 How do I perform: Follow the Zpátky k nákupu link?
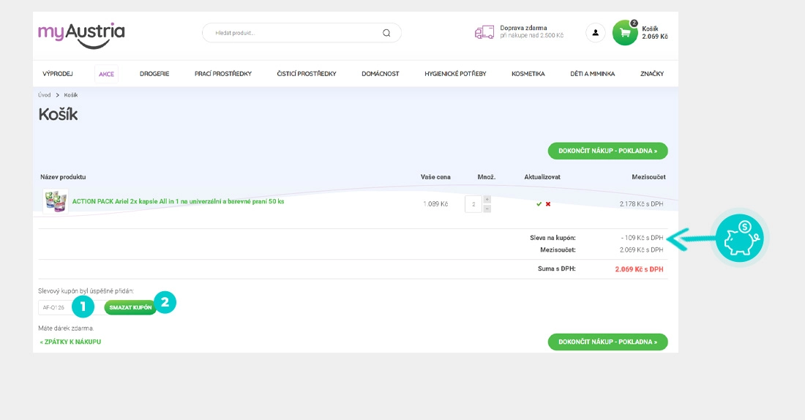(70, 342)
